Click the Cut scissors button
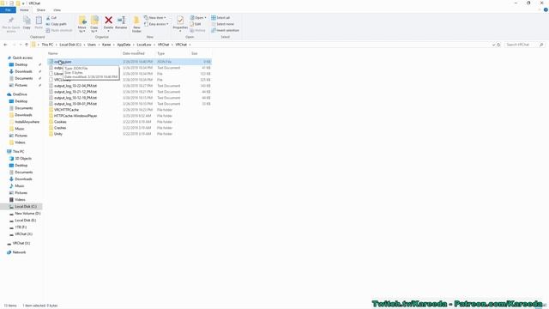The height and width of the screenshot is (309, 549). point(51,17)
